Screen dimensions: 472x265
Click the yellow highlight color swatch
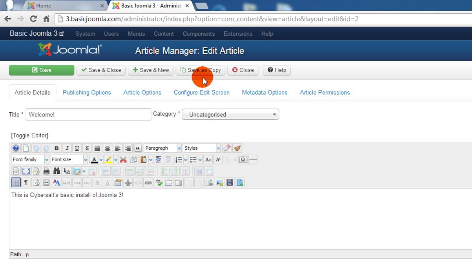(109, 159)
